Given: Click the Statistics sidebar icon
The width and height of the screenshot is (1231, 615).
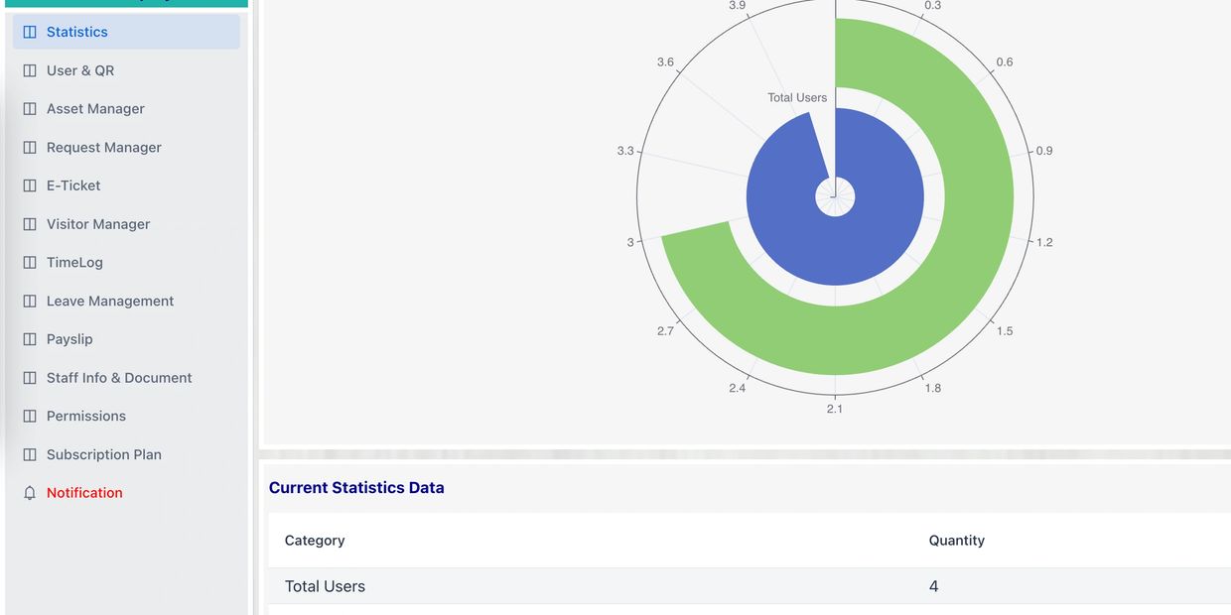Looking at the screenshot, I should click(x=30, y=32).
